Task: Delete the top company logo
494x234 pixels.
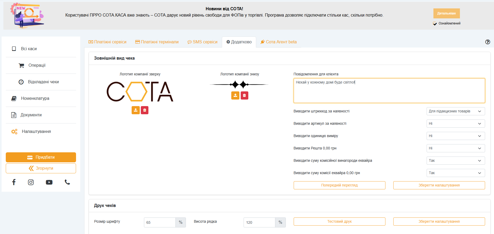Action: [x=144, y=110]
